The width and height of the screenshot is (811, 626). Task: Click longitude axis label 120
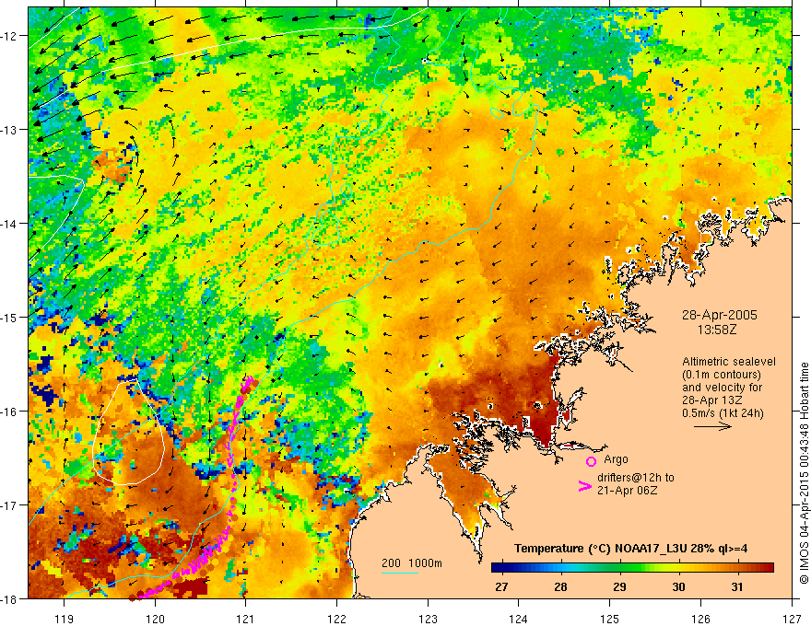coord(155,619)
